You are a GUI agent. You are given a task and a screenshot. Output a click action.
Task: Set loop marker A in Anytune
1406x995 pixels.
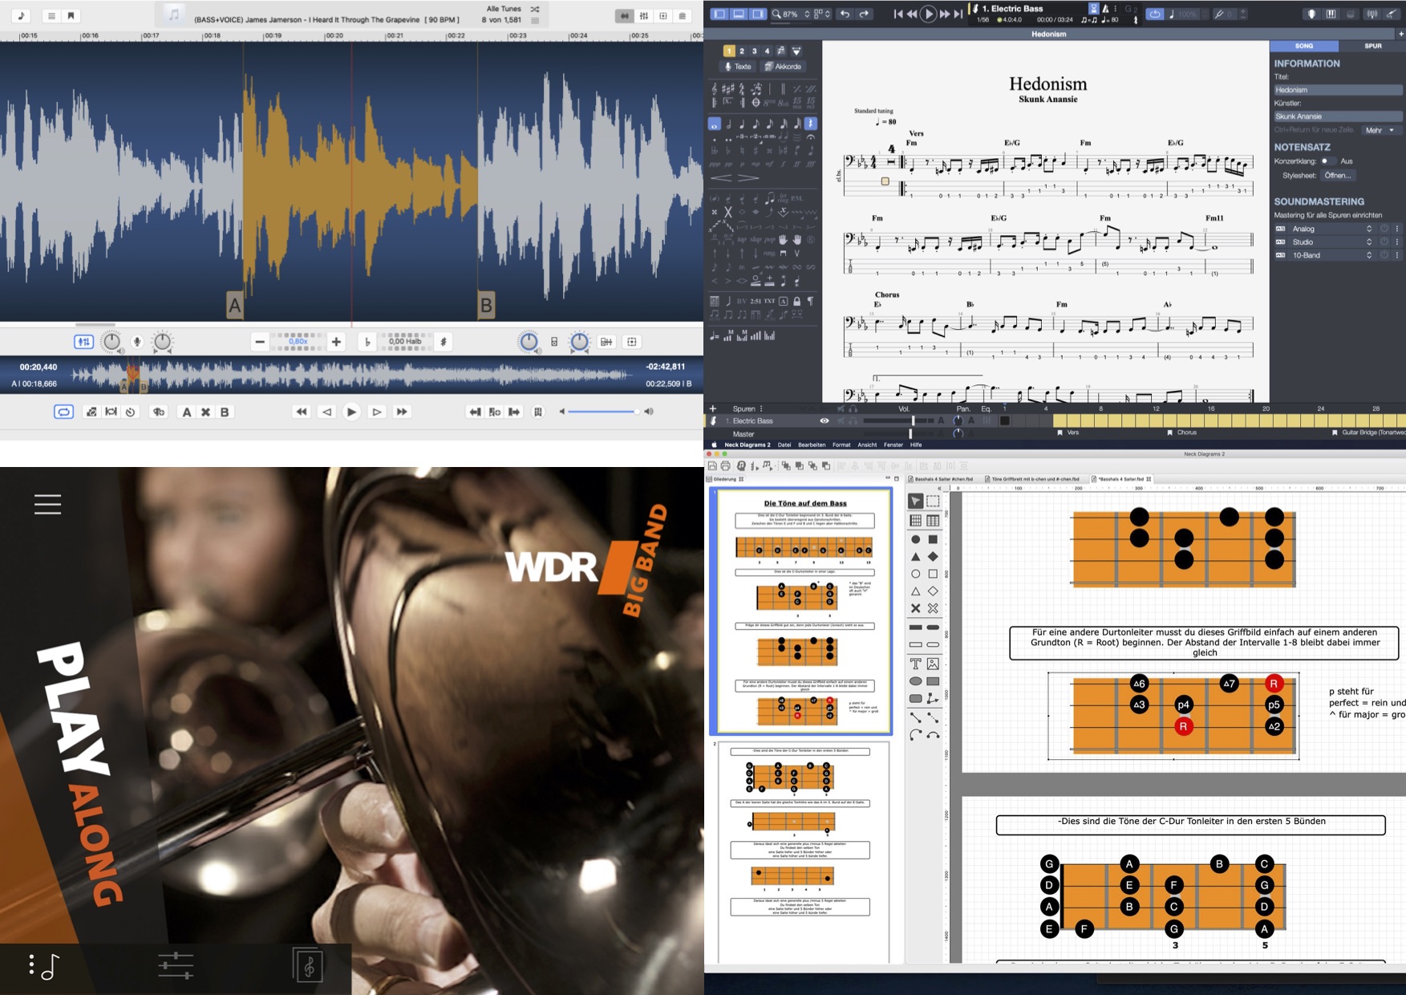point(186,412)
